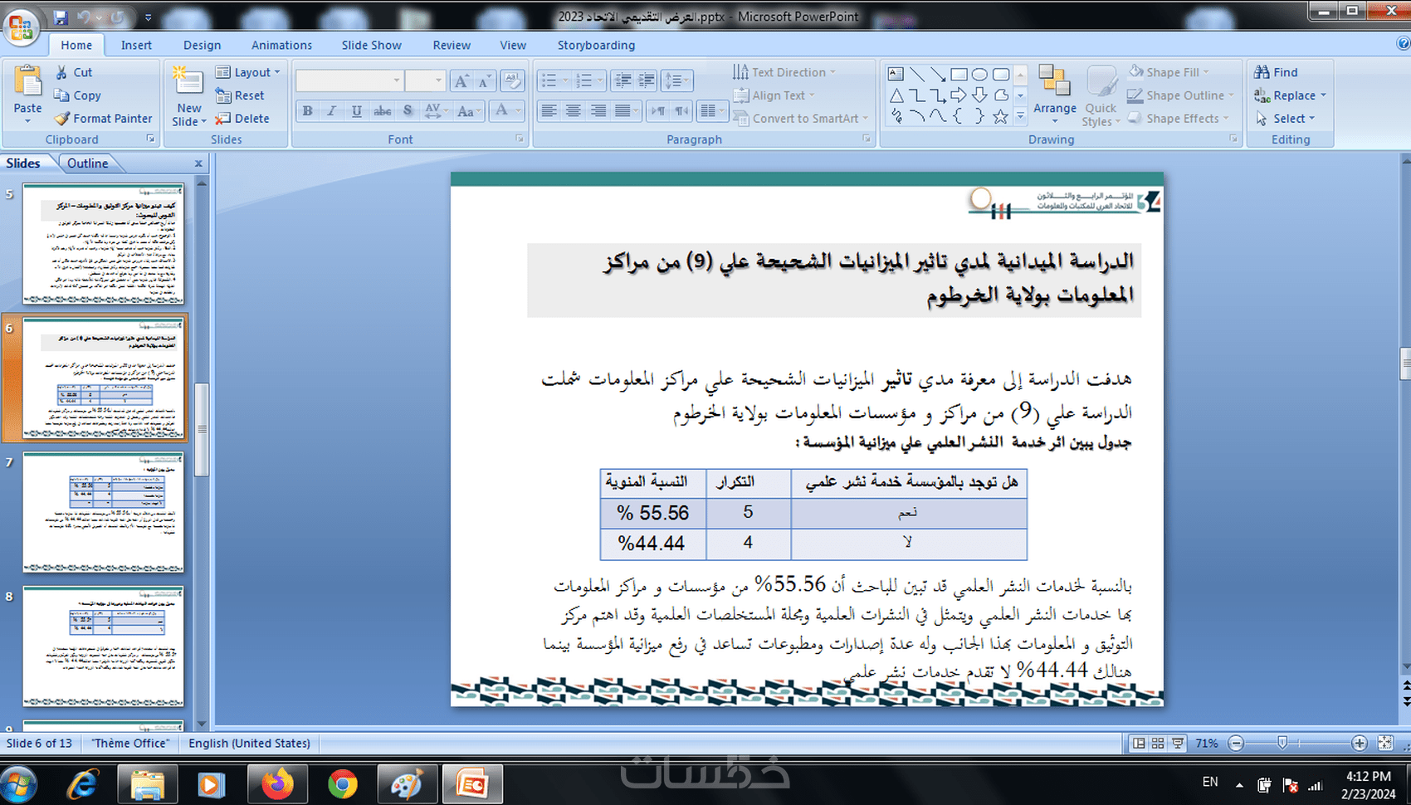This screenshot has height=805, width=1411.
Task: Switch to the Design tab
Action: tap(202, 45)
